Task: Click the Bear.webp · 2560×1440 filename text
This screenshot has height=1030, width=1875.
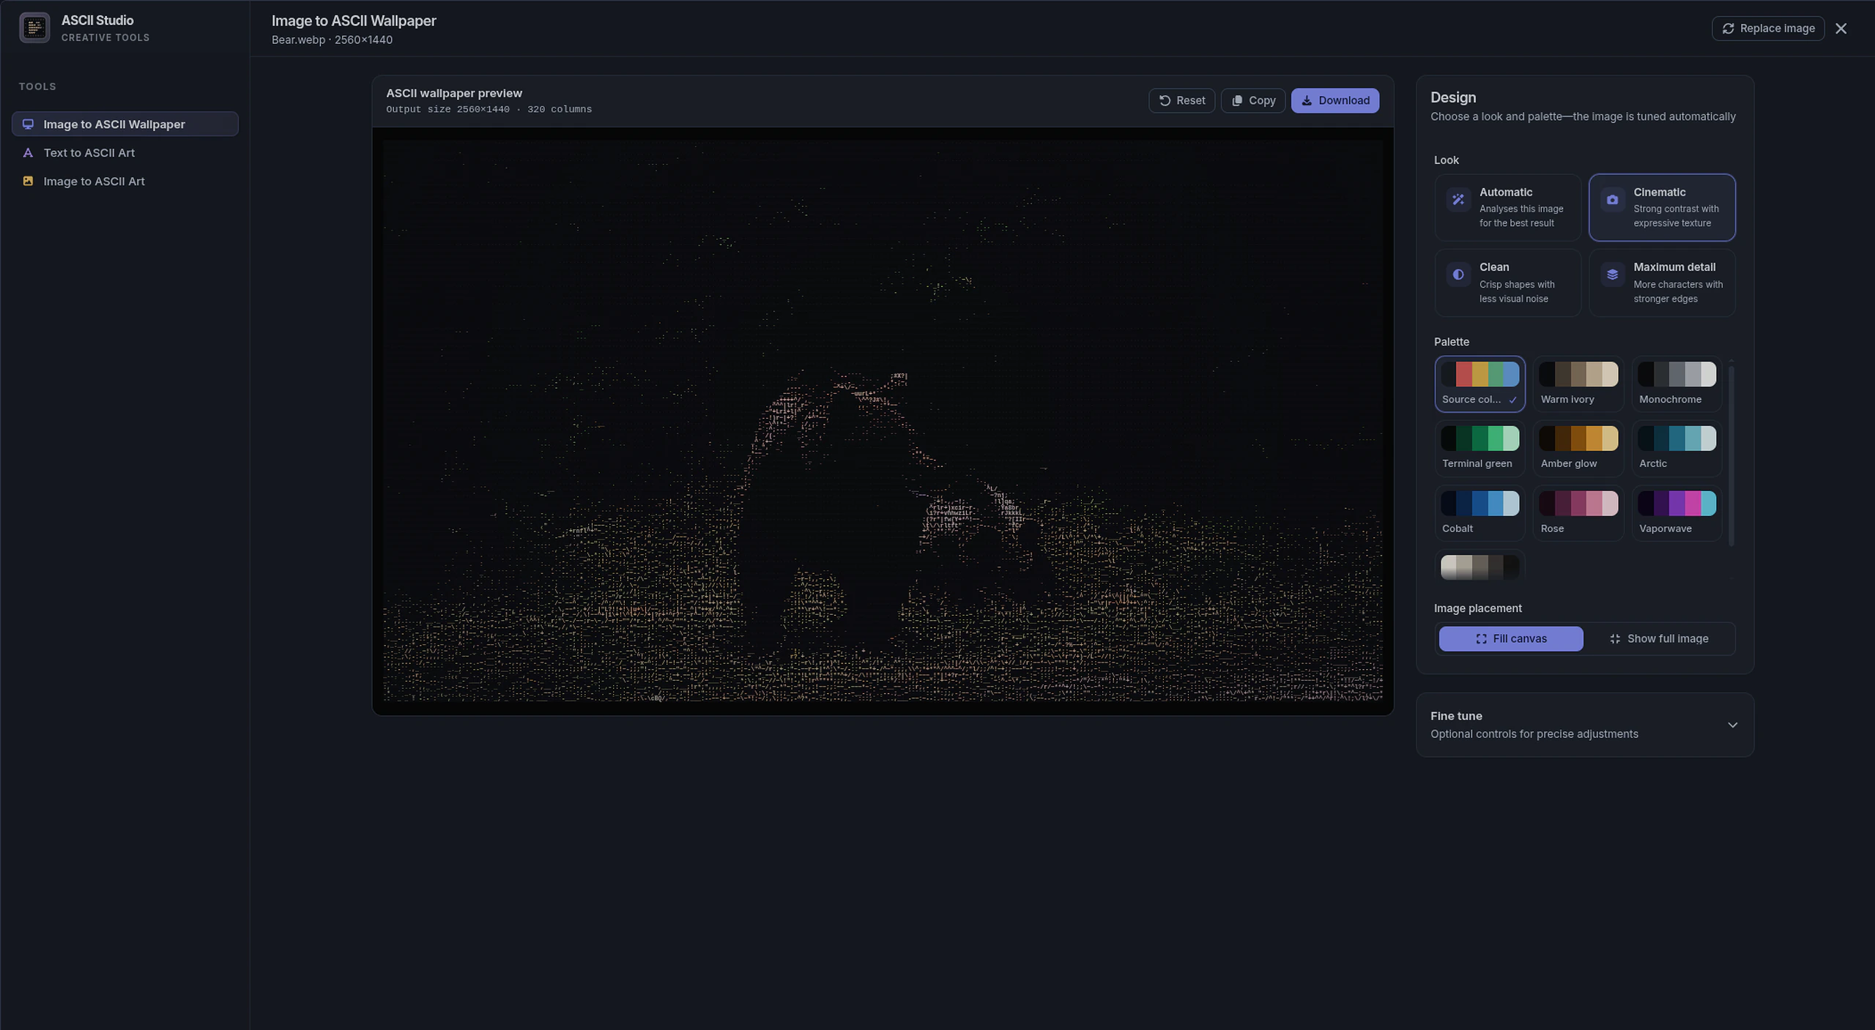Action: [332, 40]
